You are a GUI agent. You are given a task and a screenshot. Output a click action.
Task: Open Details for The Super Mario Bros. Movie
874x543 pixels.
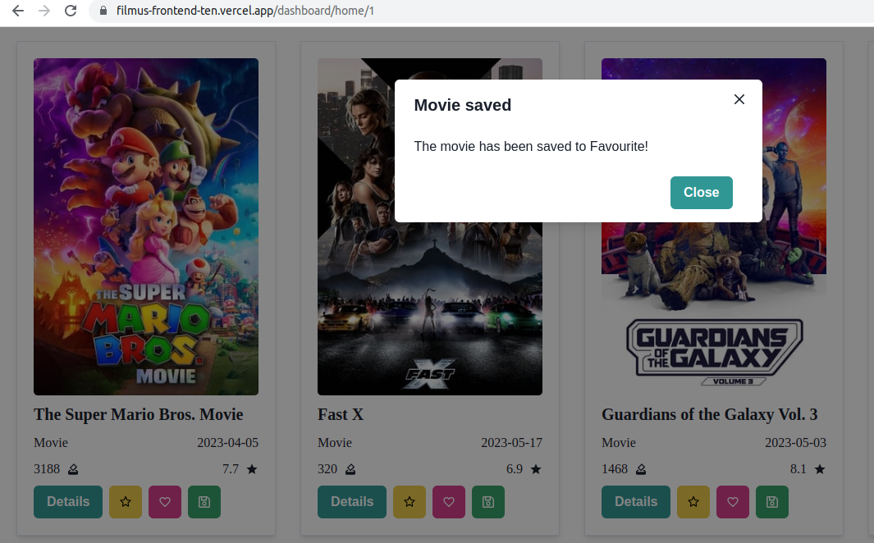pos(68,502)
